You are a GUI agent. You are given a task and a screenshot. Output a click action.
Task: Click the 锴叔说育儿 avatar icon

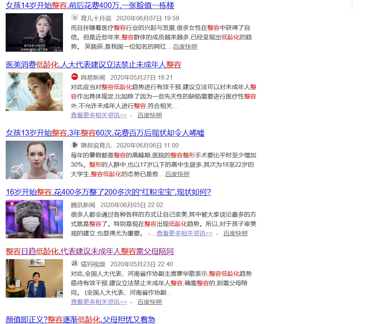(x=74, y=145)
